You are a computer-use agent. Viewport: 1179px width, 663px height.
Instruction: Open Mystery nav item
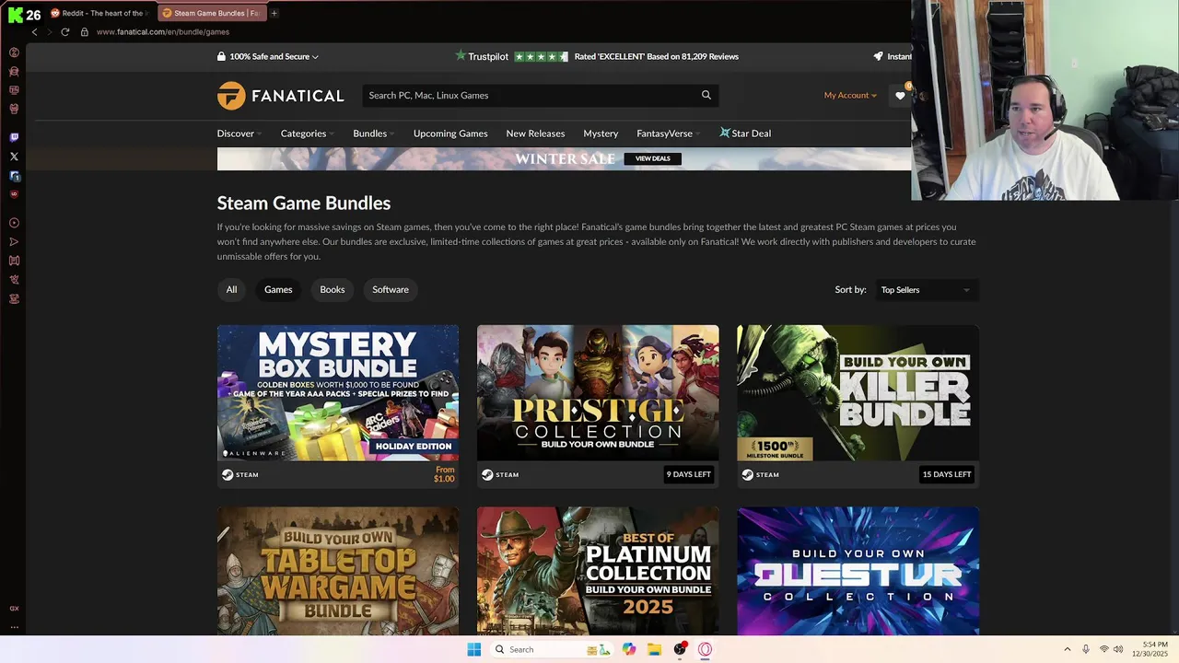(x=601, y=134)
